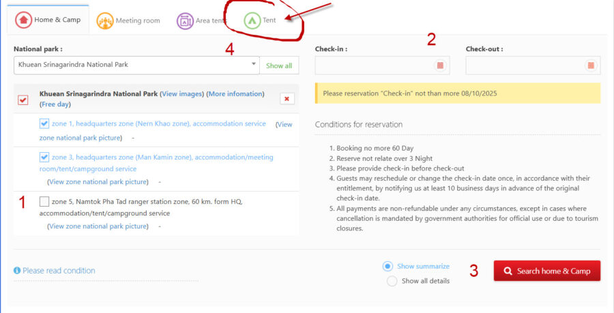Open zone 5 View zone national park picture link
The height and width of the screenshot is (313, 614).
(x=98, y=226)
